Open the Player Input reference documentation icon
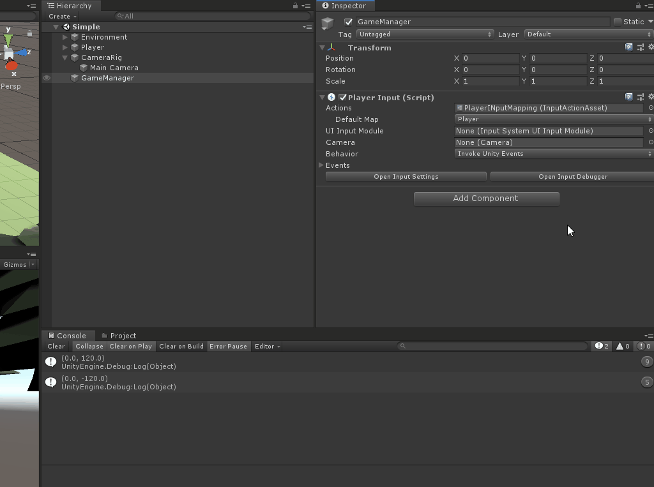Image resolution: width=654 pixels, height=487 pixels. [629, 96]
